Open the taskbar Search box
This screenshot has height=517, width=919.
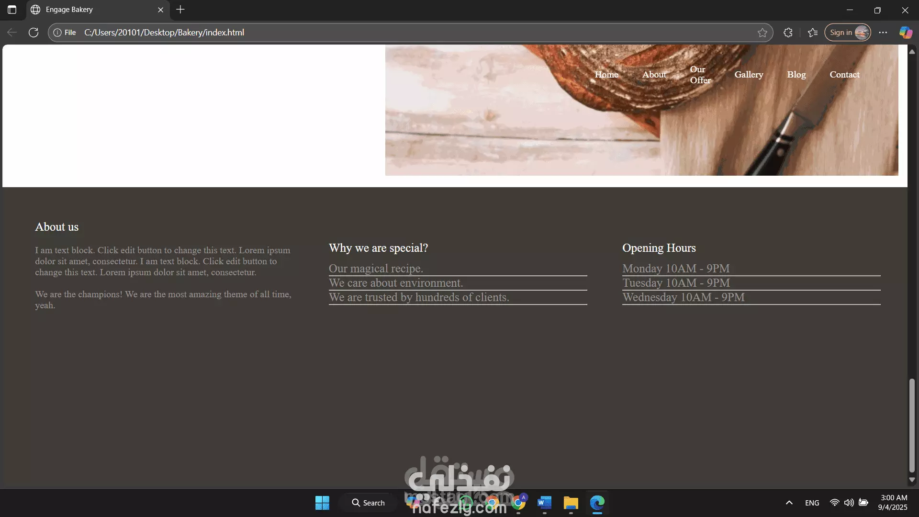pyautogui.click(x=368, y=503)
